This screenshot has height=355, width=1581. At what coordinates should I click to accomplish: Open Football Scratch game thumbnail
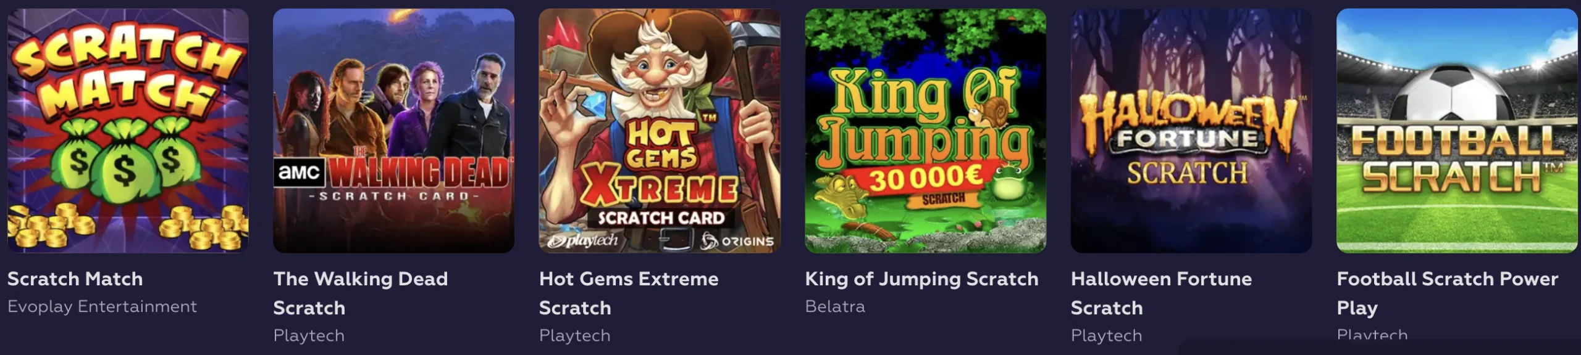click(x=1457, y=131)
